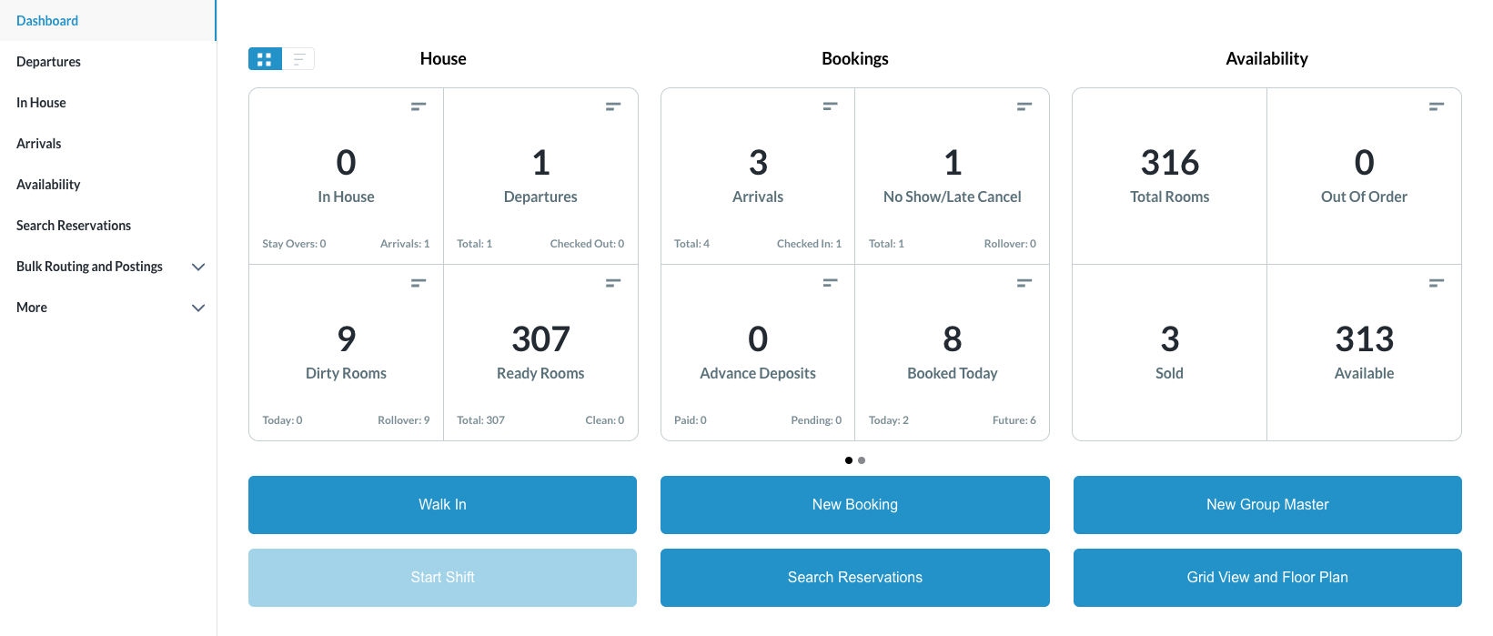Open the Departures tile menu icon
1493x636 pixels.
point(613,106)
